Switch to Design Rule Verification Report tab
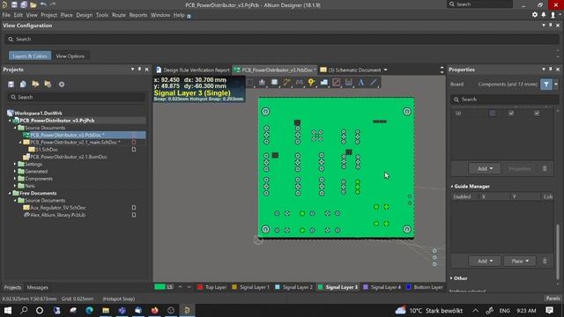Screen dimensions: 564x317 click(193, 70)
